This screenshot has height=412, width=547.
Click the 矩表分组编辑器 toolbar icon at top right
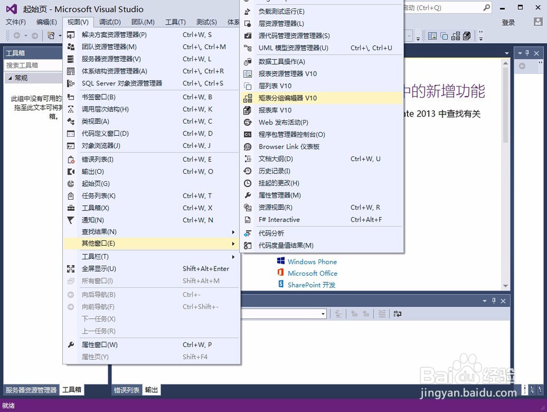pos(456,36)
